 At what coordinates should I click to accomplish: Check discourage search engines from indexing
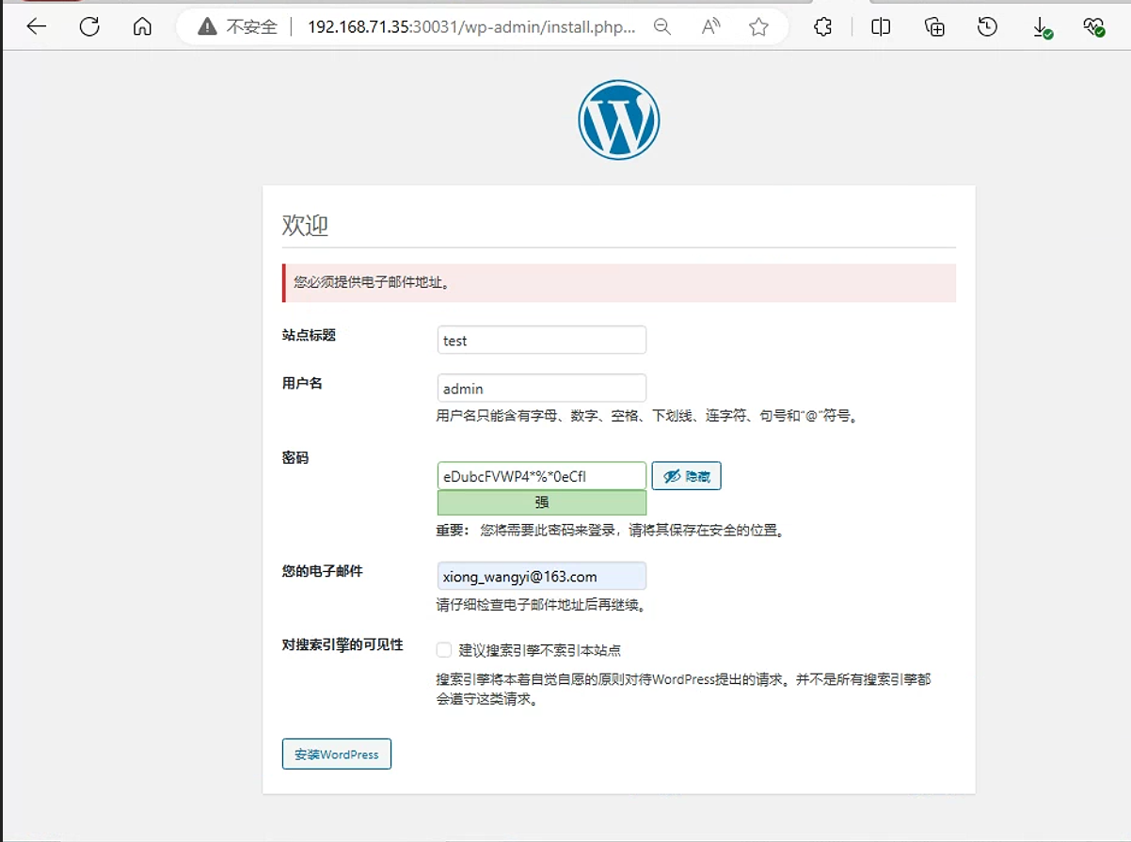[444, 650]
